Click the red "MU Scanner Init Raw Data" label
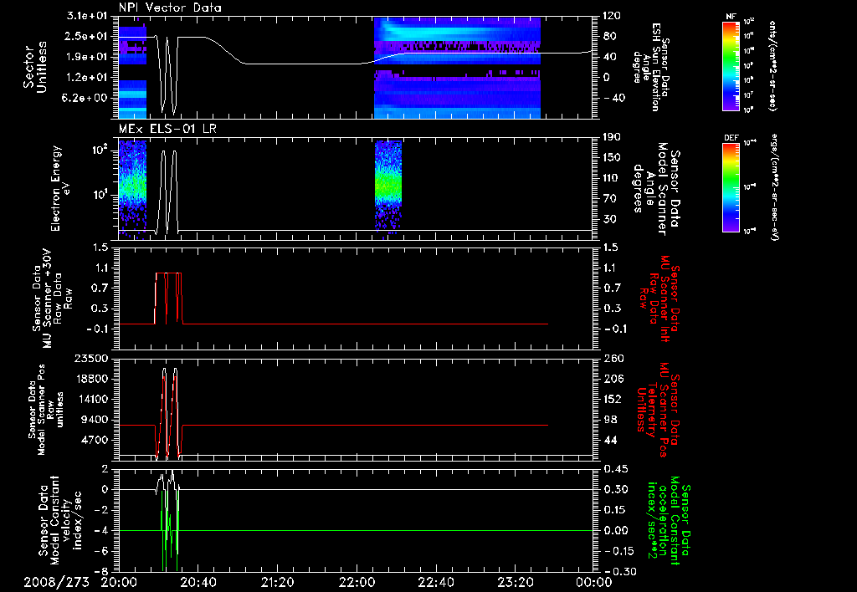The image size is (857, 592). click(x=658, y=299)
